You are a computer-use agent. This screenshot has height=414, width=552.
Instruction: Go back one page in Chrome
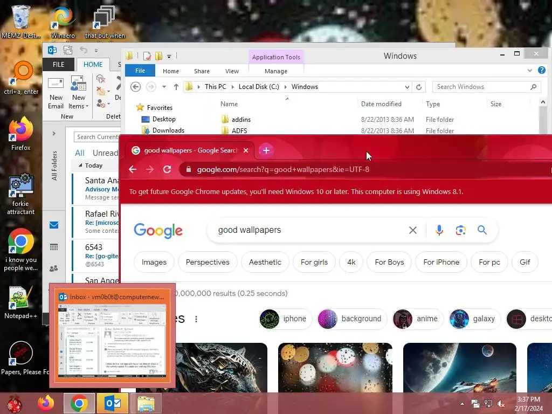(x=133, y=169)
